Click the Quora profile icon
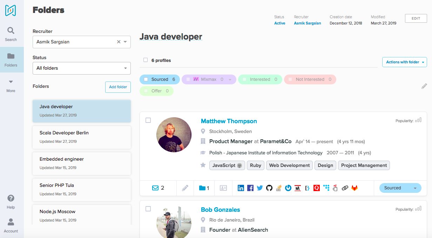This screenshot has height=238, width=432. click(317, 188)
